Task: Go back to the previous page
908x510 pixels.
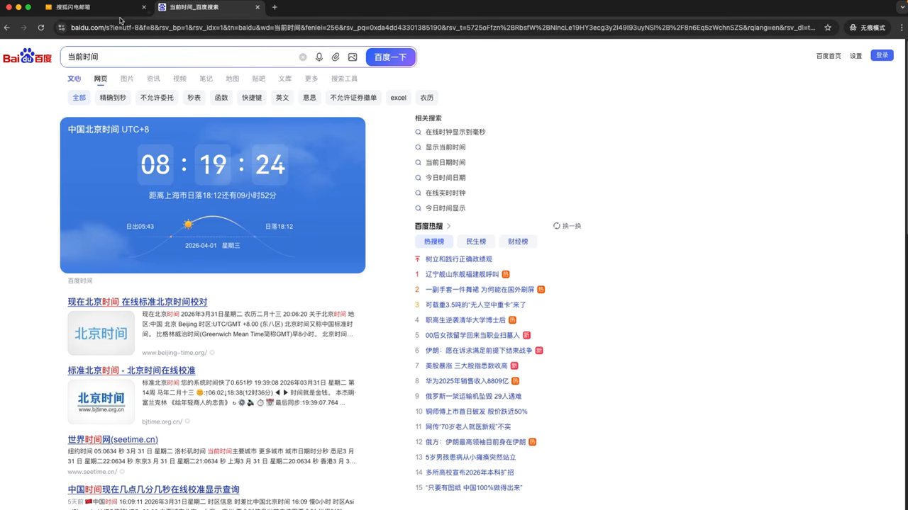Action: 7,28
